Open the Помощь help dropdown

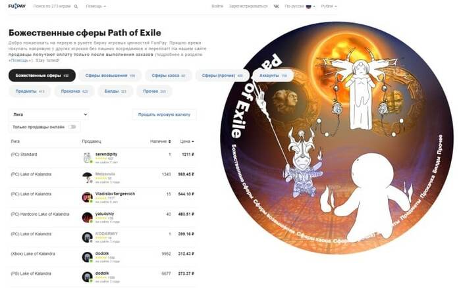point(96,6)
